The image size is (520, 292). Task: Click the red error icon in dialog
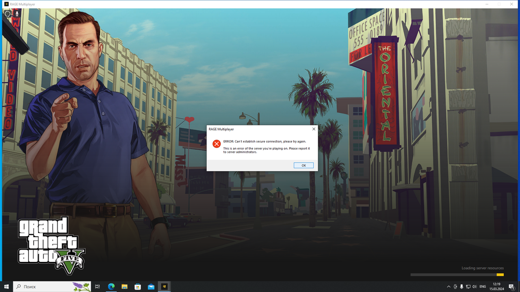(217, 144)
